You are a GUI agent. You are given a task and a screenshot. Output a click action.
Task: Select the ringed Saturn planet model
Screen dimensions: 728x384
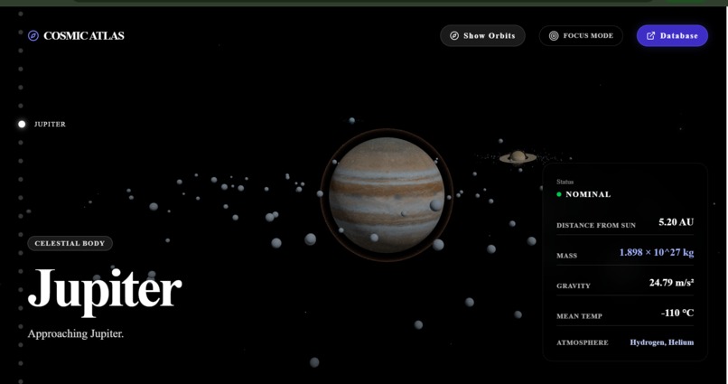(x=518, y=157)
